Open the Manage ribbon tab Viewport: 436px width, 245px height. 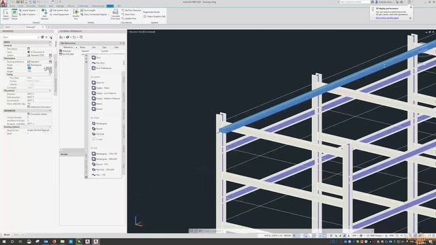pyautogui.click(x=60, y=6)
